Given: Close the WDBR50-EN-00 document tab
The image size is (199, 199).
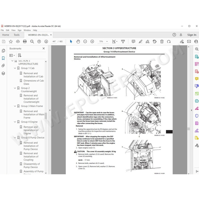Looking at the screenshot, I should click(51, 35).
